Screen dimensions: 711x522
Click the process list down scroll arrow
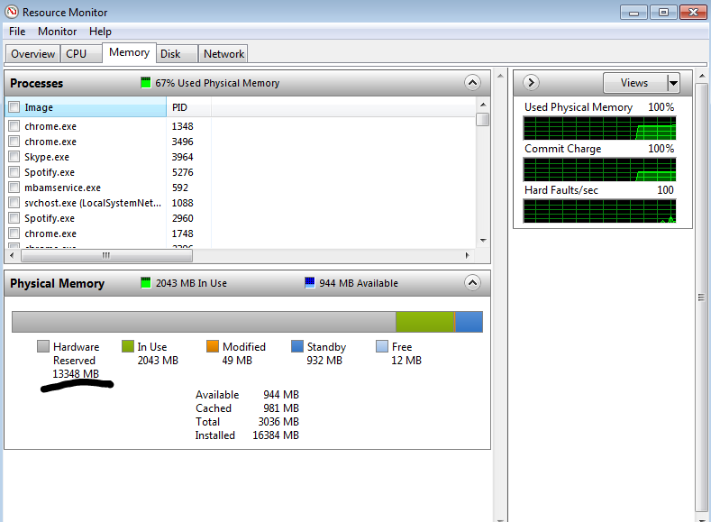click(483, 241)
